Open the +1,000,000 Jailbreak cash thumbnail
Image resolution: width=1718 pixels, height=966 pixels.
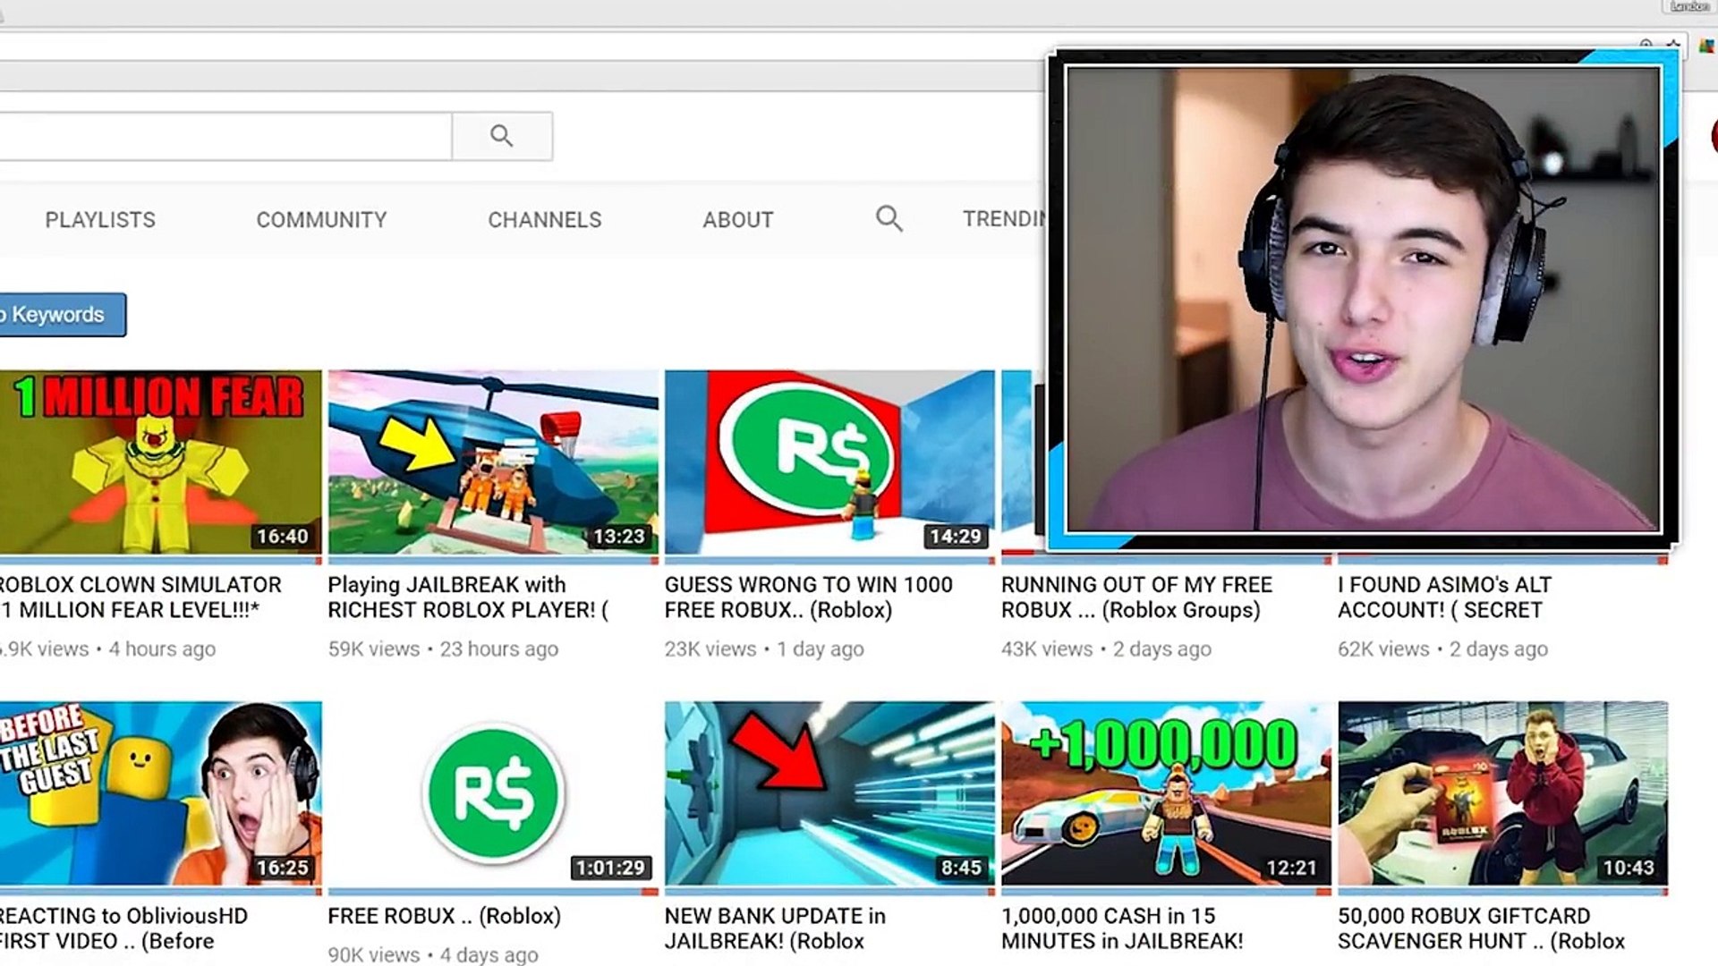pyautogui.click(x=1165, y=793)
